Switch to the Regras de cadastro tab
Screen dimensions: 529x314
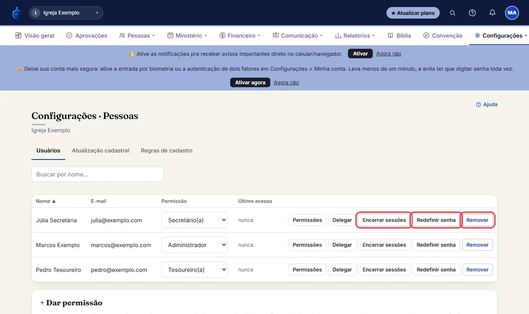click(x=167, y=150)
